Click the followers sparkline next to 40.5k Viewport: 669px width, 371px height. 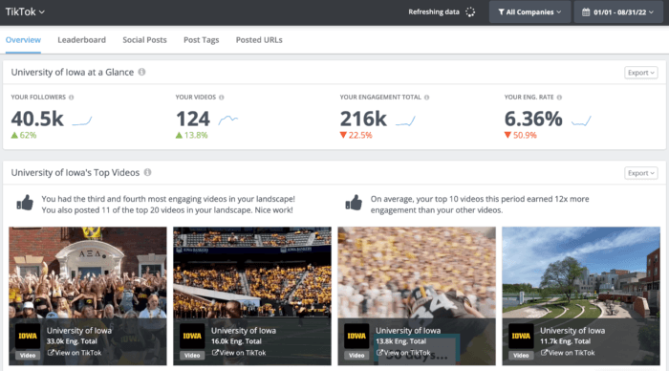[82, 121]
